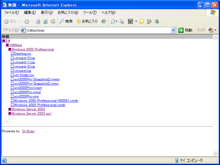Expand the address bar dropdown list

point(174,30)
